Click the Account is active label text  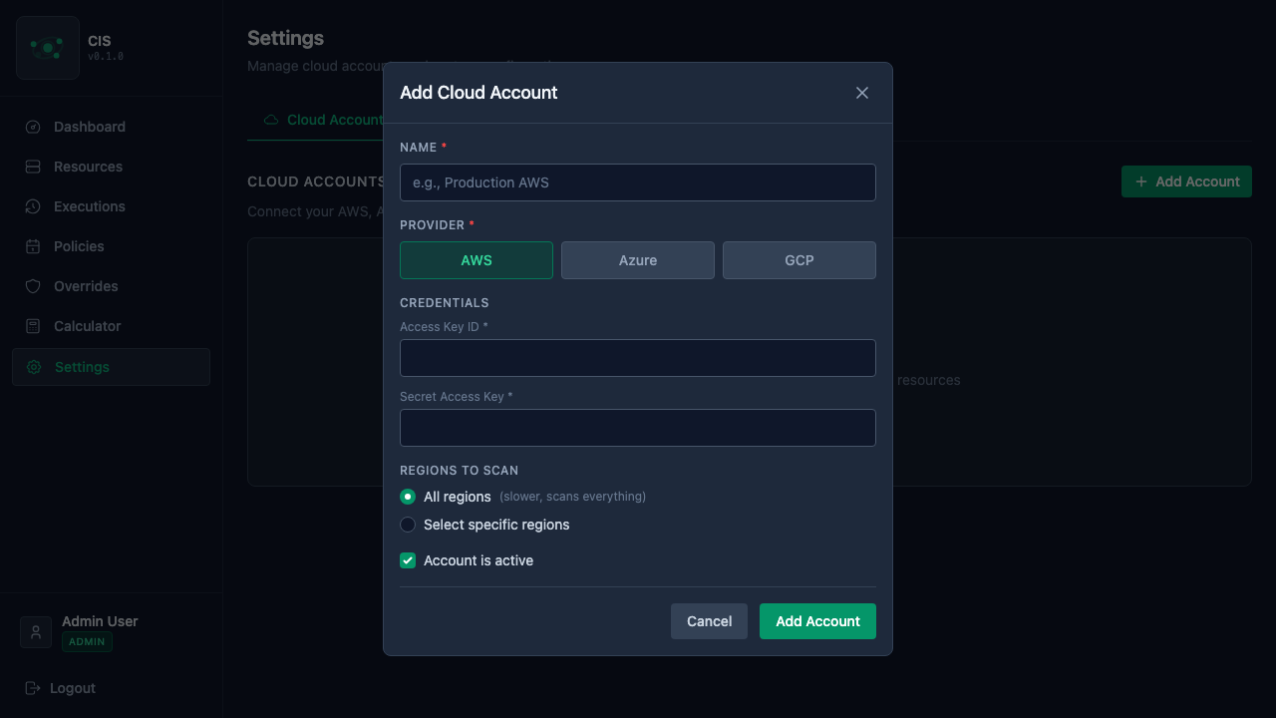tap(478, 560)
